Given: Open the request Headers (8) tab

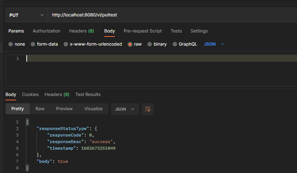Looking at the screenshot, I should tap(82, 31).
